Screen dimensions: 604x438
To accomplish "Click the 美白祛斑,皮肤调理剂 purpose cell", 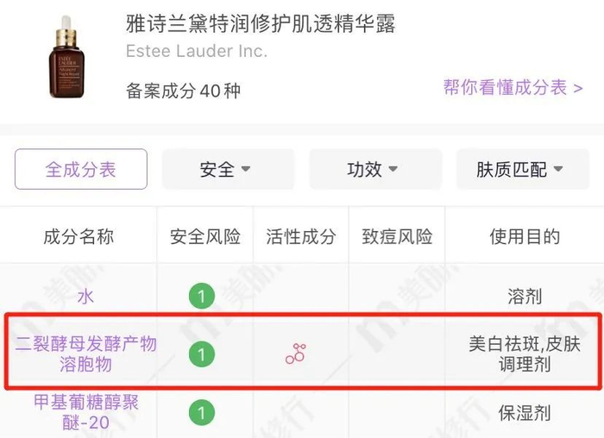I will click(x=525, y=354).
